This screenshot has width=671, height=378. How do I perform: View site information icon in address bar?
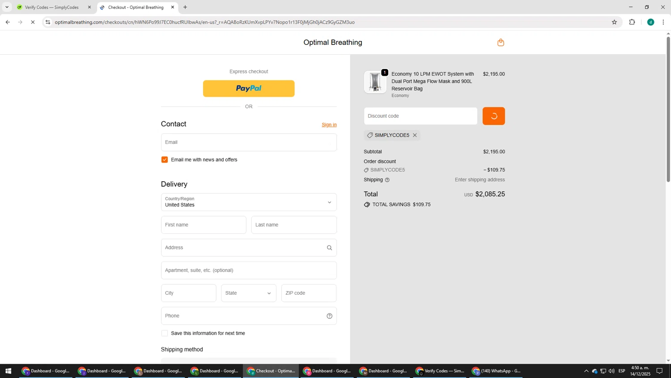48,22
